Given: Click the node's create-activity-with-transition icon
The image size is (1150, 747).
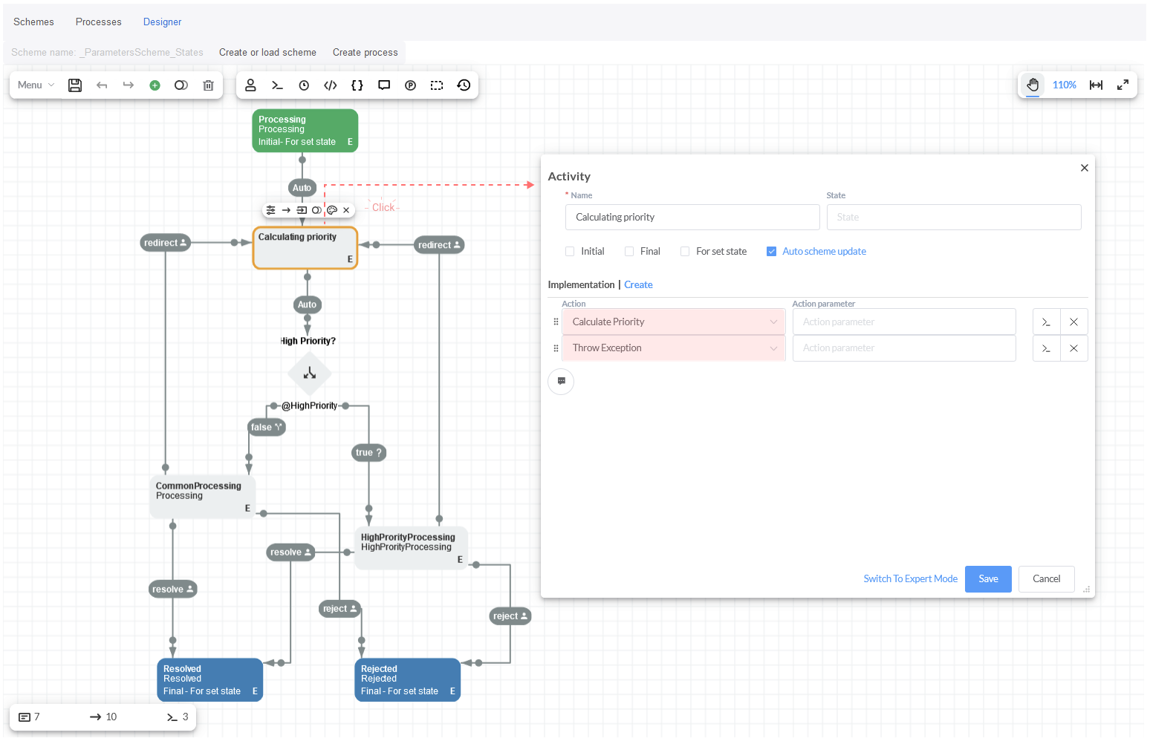Looking at the screenshot, I should pyautogui.click(x=302, y=210).
